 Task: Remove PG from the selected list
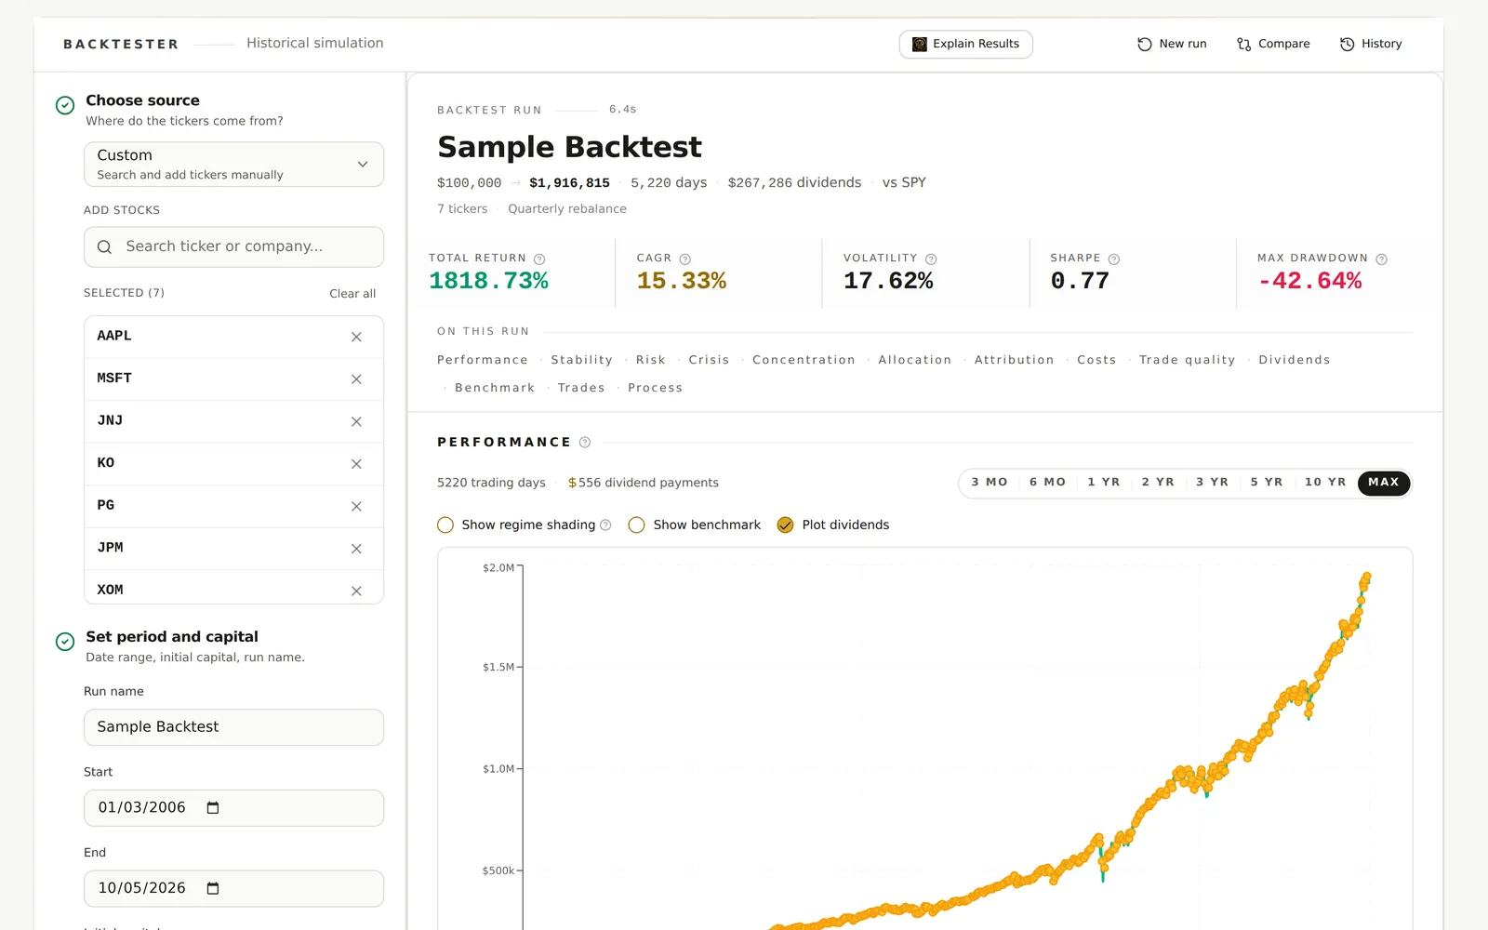tap(356, 506)
